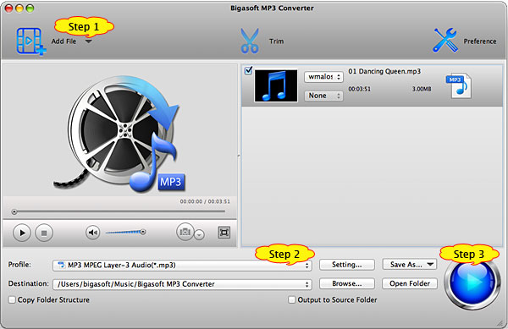
Task: Click the window resize grip corner
Action: [x=500, y=323]
